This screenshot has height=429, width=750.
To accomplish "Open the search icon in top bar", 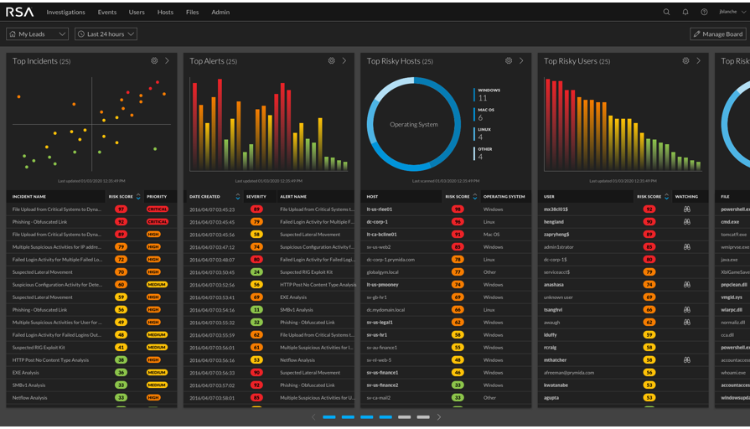I will point(666,12).
